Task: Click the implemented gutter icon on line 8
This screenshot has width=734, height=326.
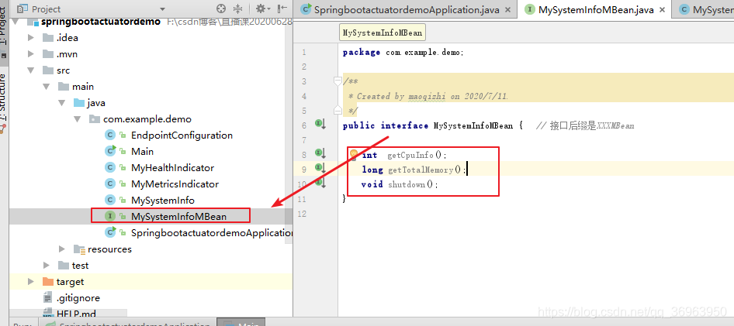Action: click(x=320, y=153)
